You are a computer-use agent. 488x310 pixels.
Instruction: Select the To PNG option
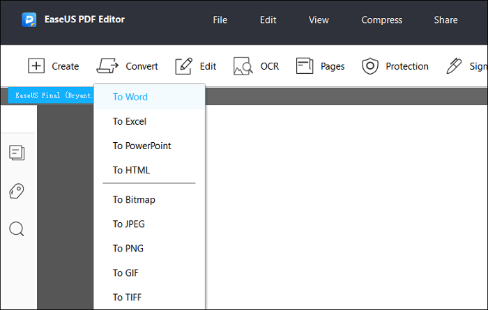128,249
